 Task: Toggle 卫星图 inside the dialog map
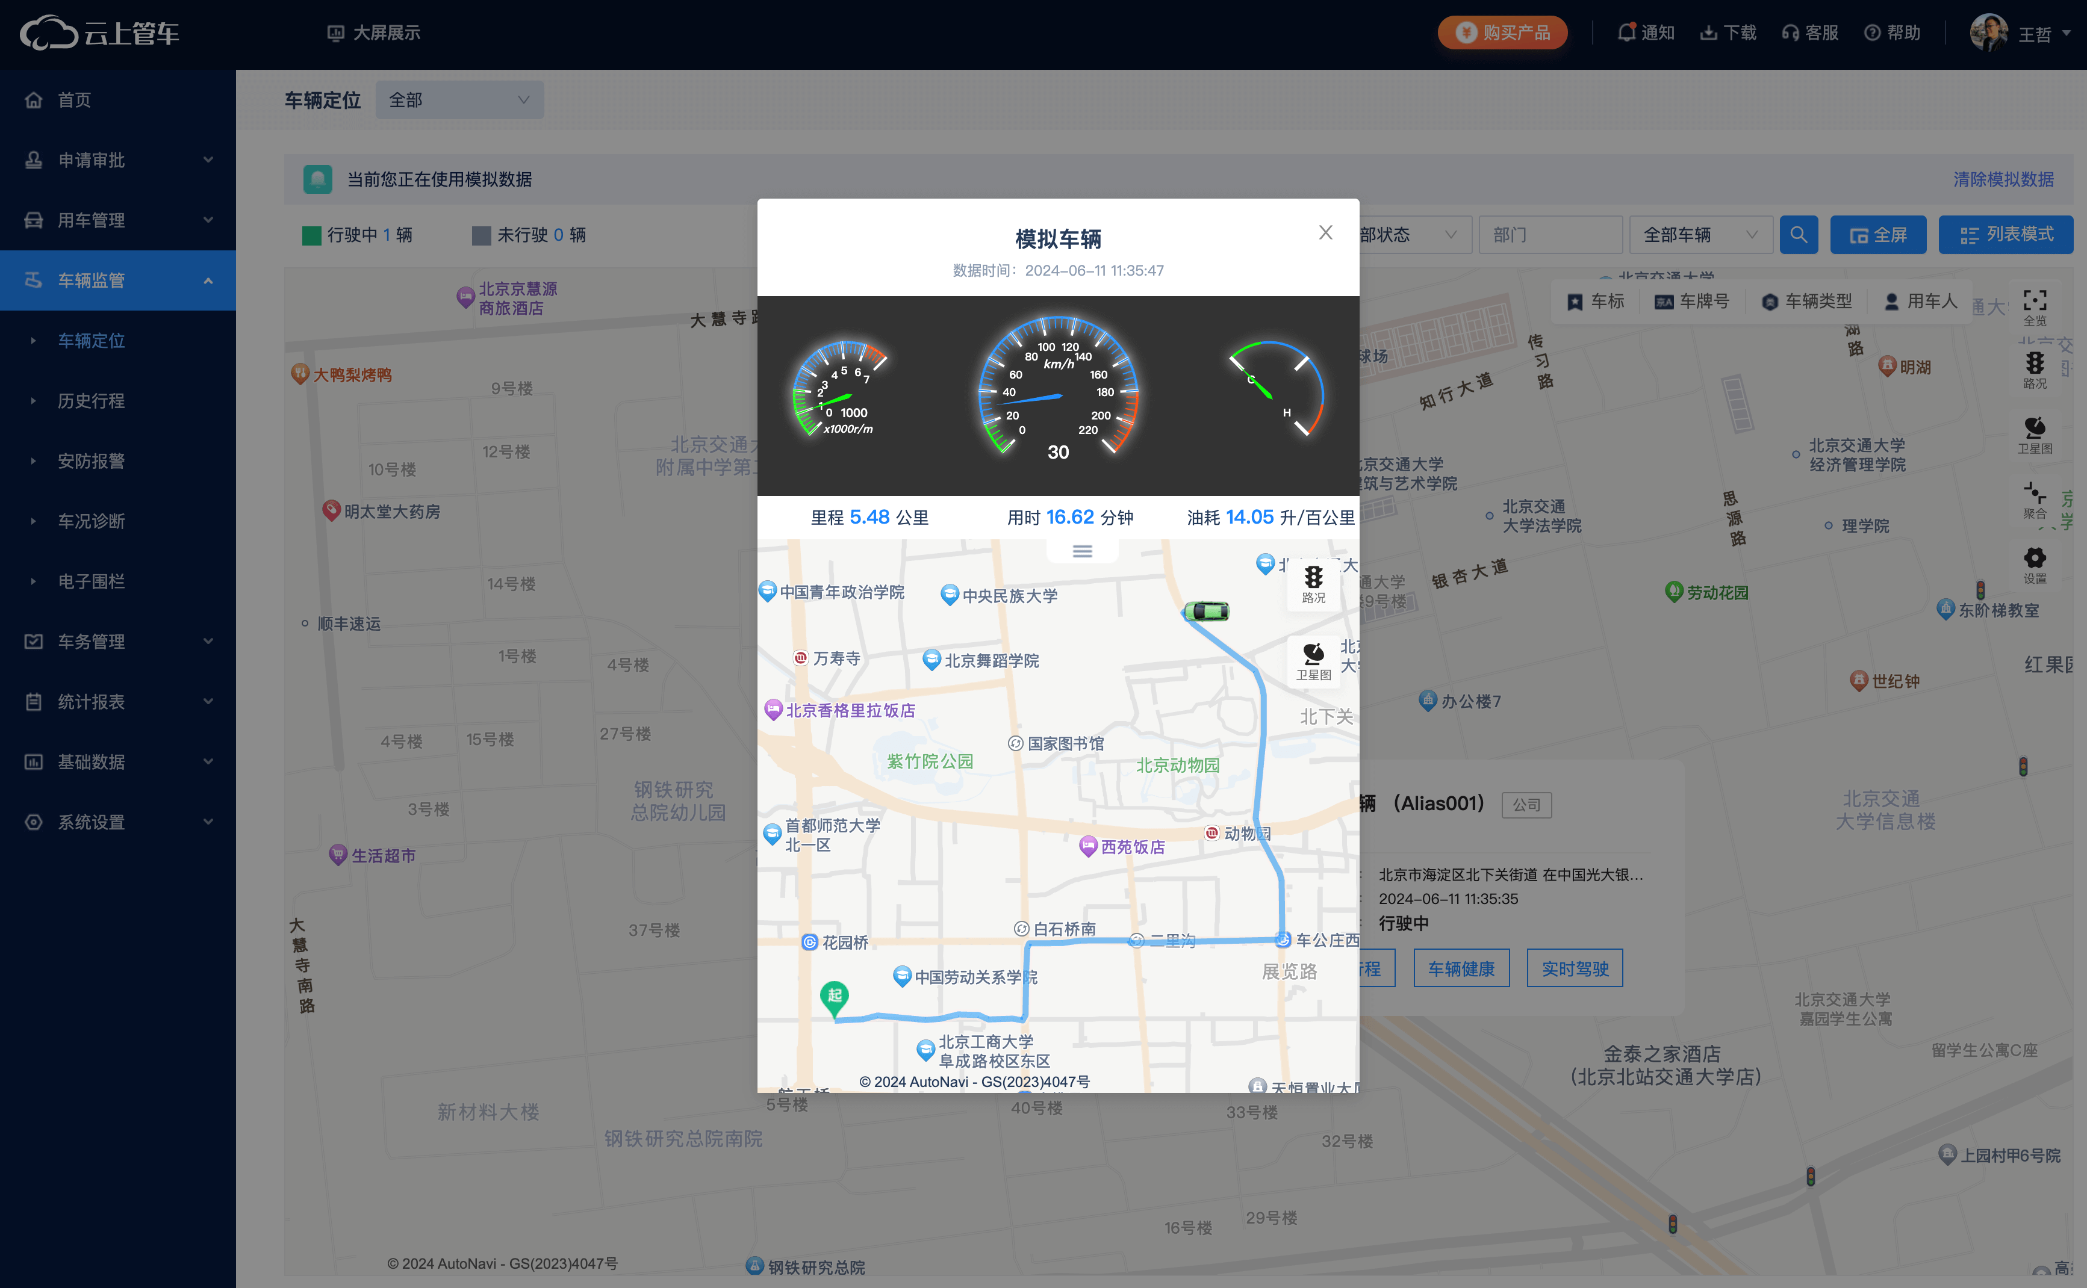[1313, 661]
